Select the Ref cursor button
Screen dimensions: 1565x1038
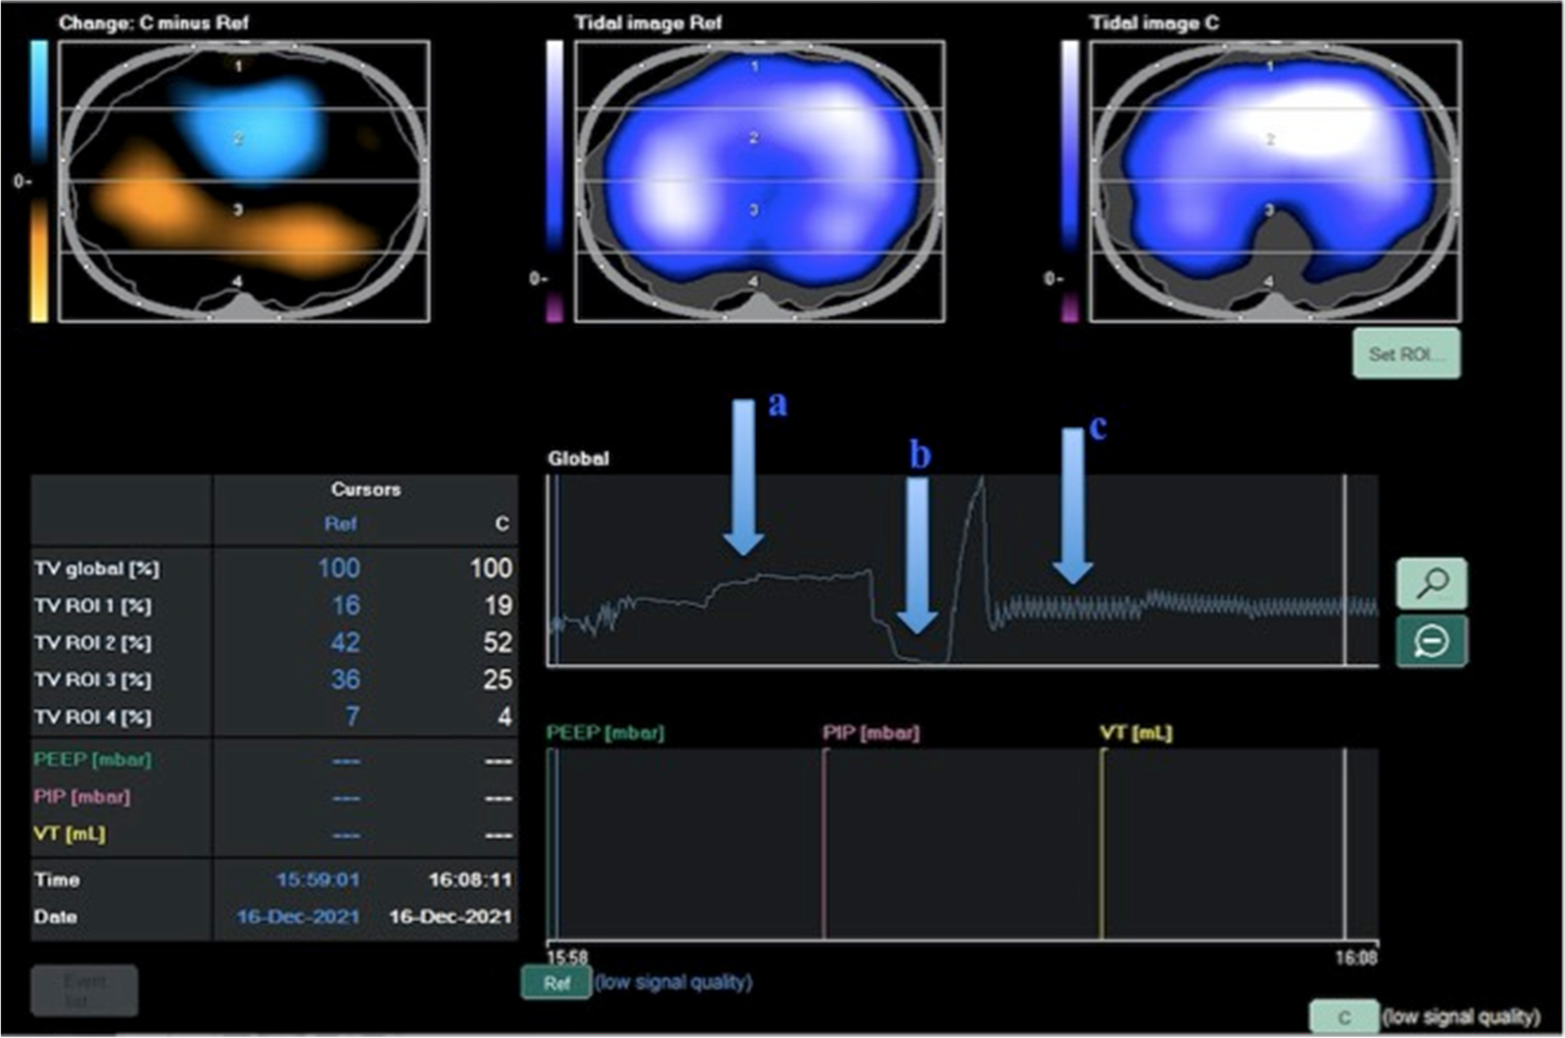pyautogui.click(x=556, y=983)
